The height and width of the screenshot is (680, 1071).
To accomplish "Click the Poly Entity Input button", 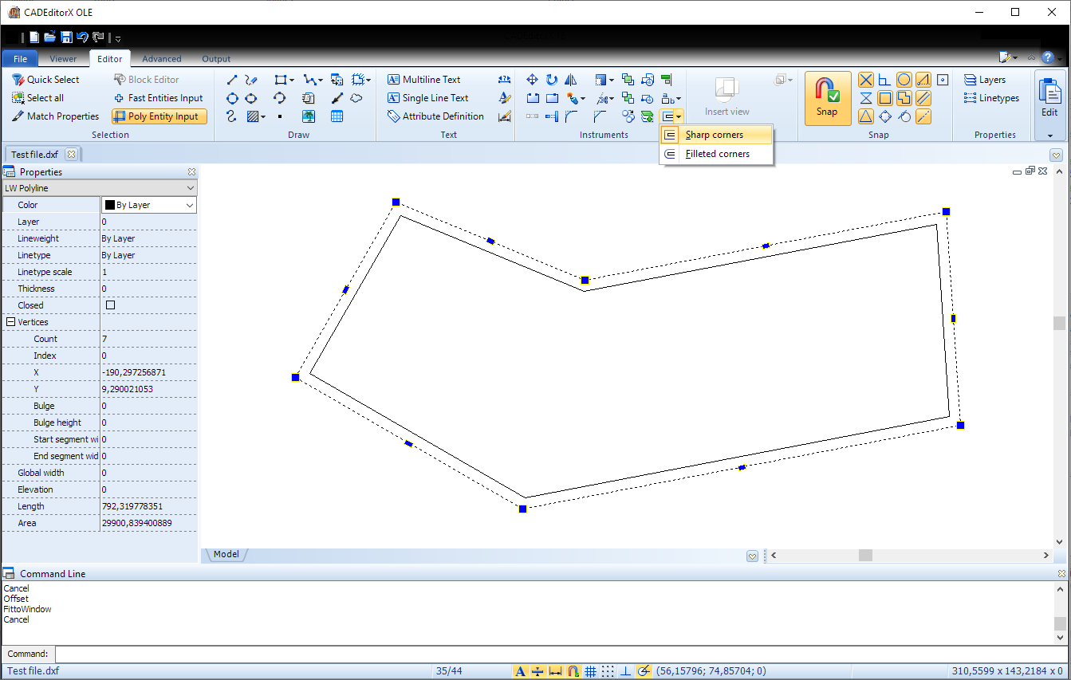I will (x=159, y=116).
